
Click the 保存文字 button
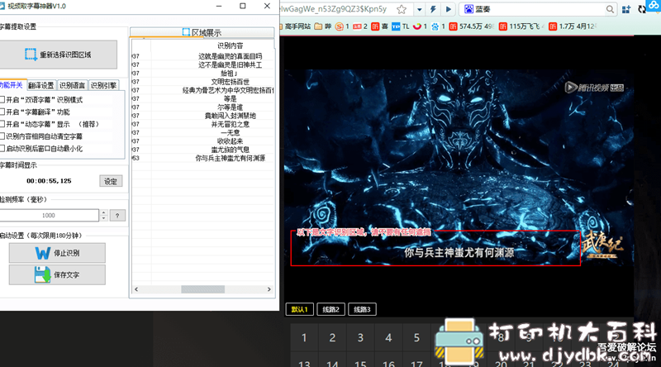(x=57, y=275)
